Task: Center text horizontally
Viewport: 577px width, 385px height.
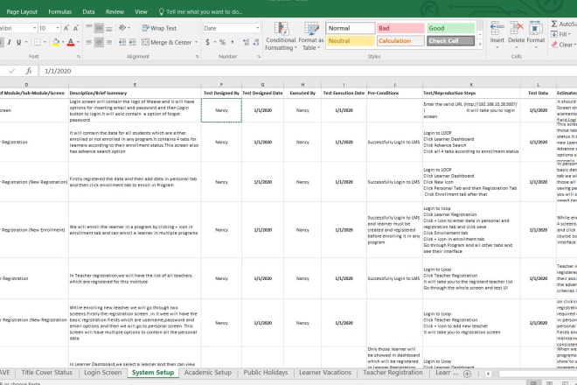Action: coord(99,42)
